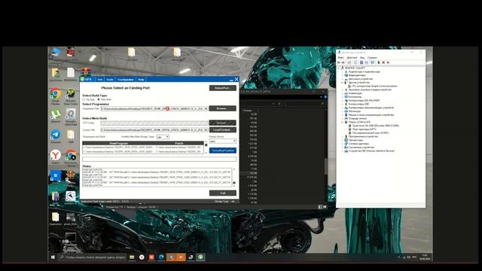
Task: Click Select Port button in QFIL
Action: coord(223,88)
